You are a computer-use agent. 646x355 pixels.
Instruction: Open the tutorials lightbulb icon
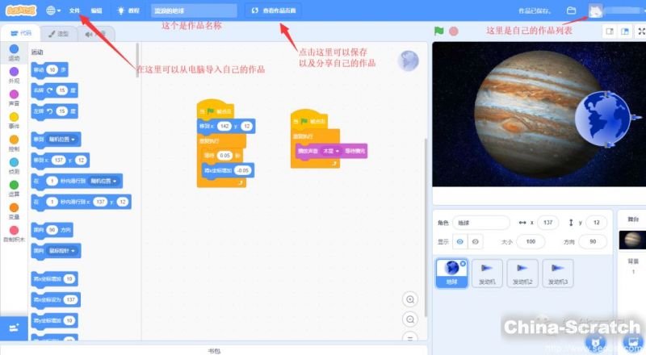[121, 10]
